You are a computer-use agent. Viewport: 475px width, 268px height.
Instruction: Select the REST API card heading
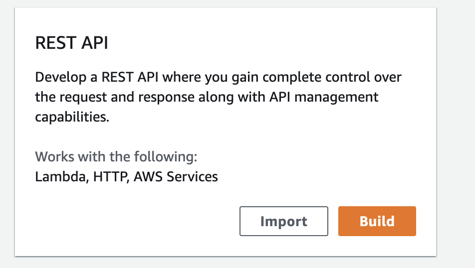coord(71,43)
